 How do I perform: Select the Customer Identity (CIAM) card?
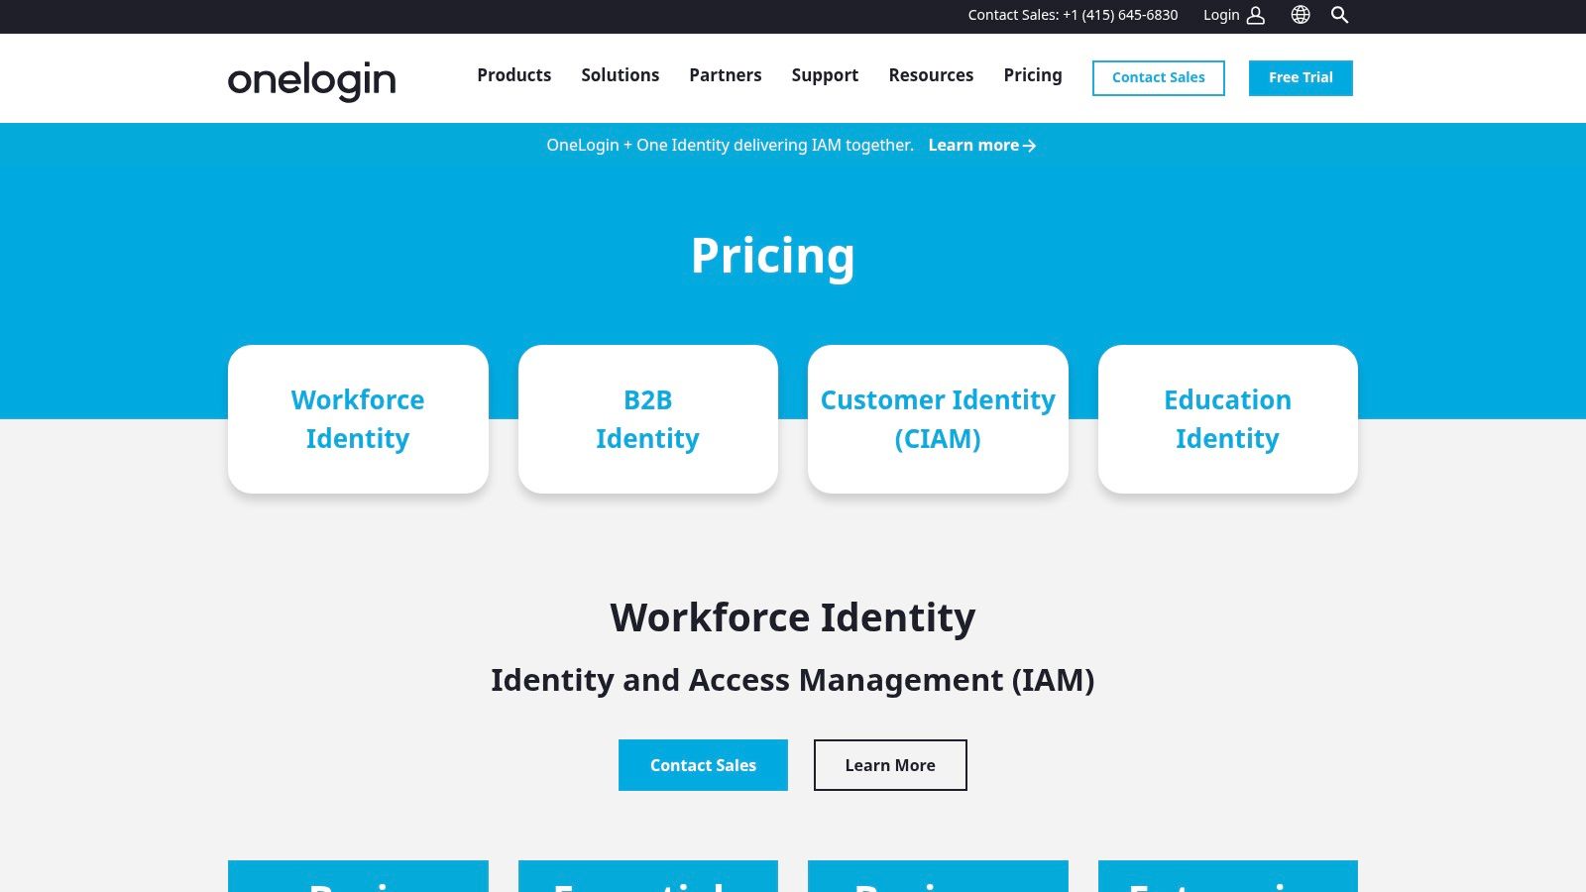coord(938,419)
